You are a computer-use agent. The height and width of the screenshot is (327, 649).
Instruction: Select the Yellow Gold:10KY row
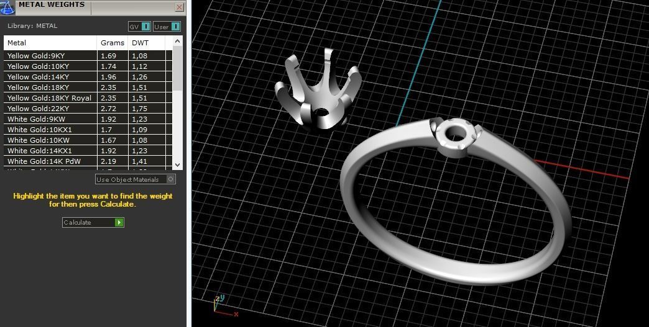pyautogui.click(x=88, y=66)
